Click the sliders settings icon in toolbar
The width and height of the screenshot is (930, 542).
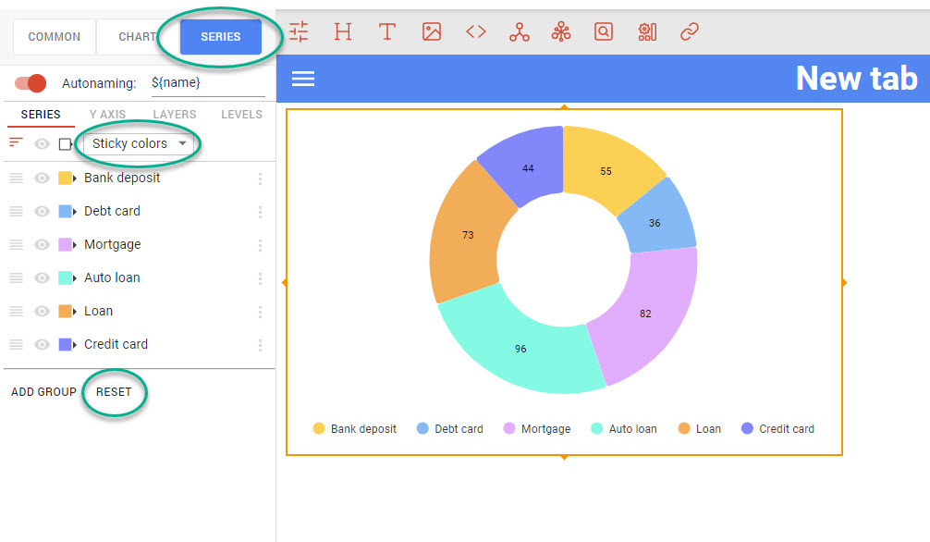click(x=299, y=32)
